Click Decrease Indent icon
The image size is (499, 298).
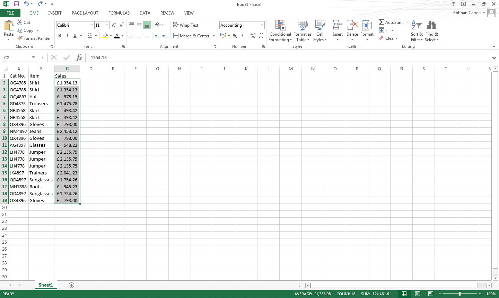158,36
